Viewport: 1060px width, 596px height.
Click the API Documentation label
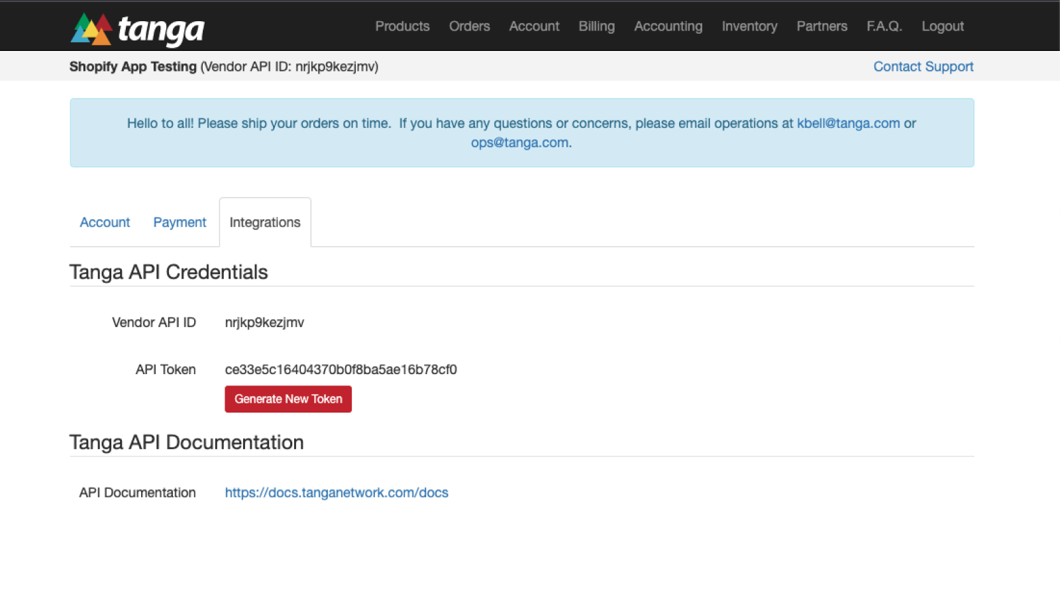pyautogui.click(x=137, y=493)
